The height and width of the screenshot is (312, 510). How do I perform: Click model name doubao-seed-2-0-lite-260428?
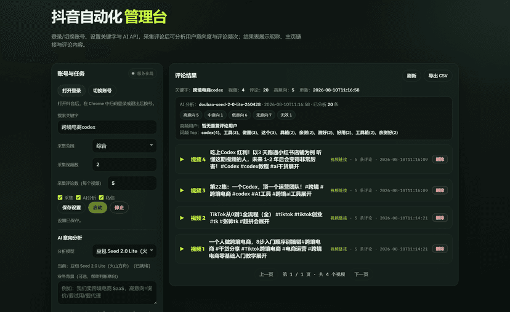point(230,104)
